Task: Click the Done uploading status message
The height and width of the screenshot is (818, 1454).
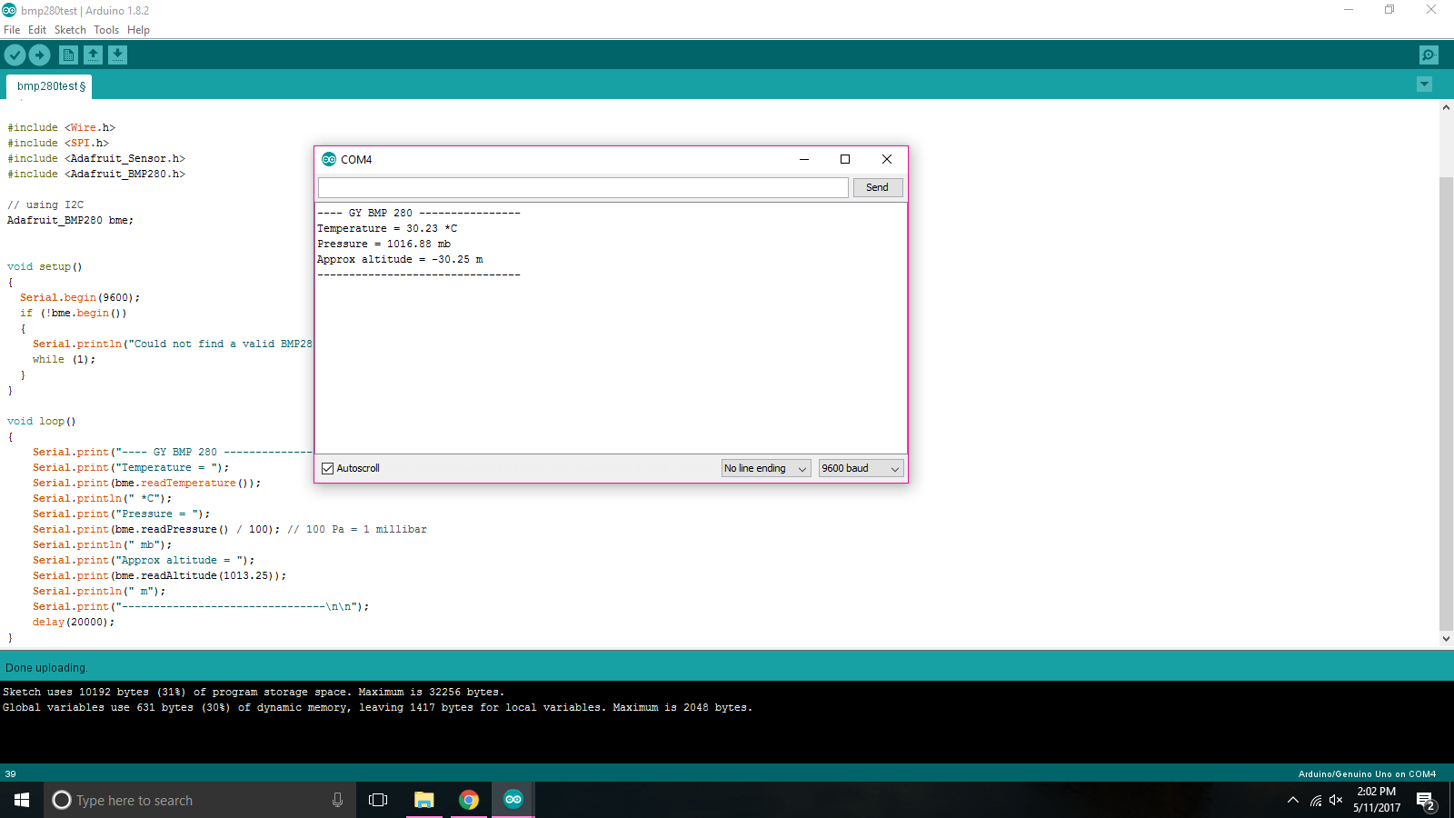Action: tap(46, 668)
